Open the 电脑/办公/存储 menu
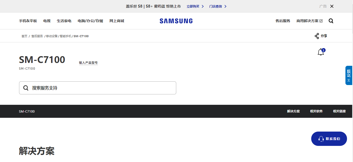353x162 pixels. point(90,21)
